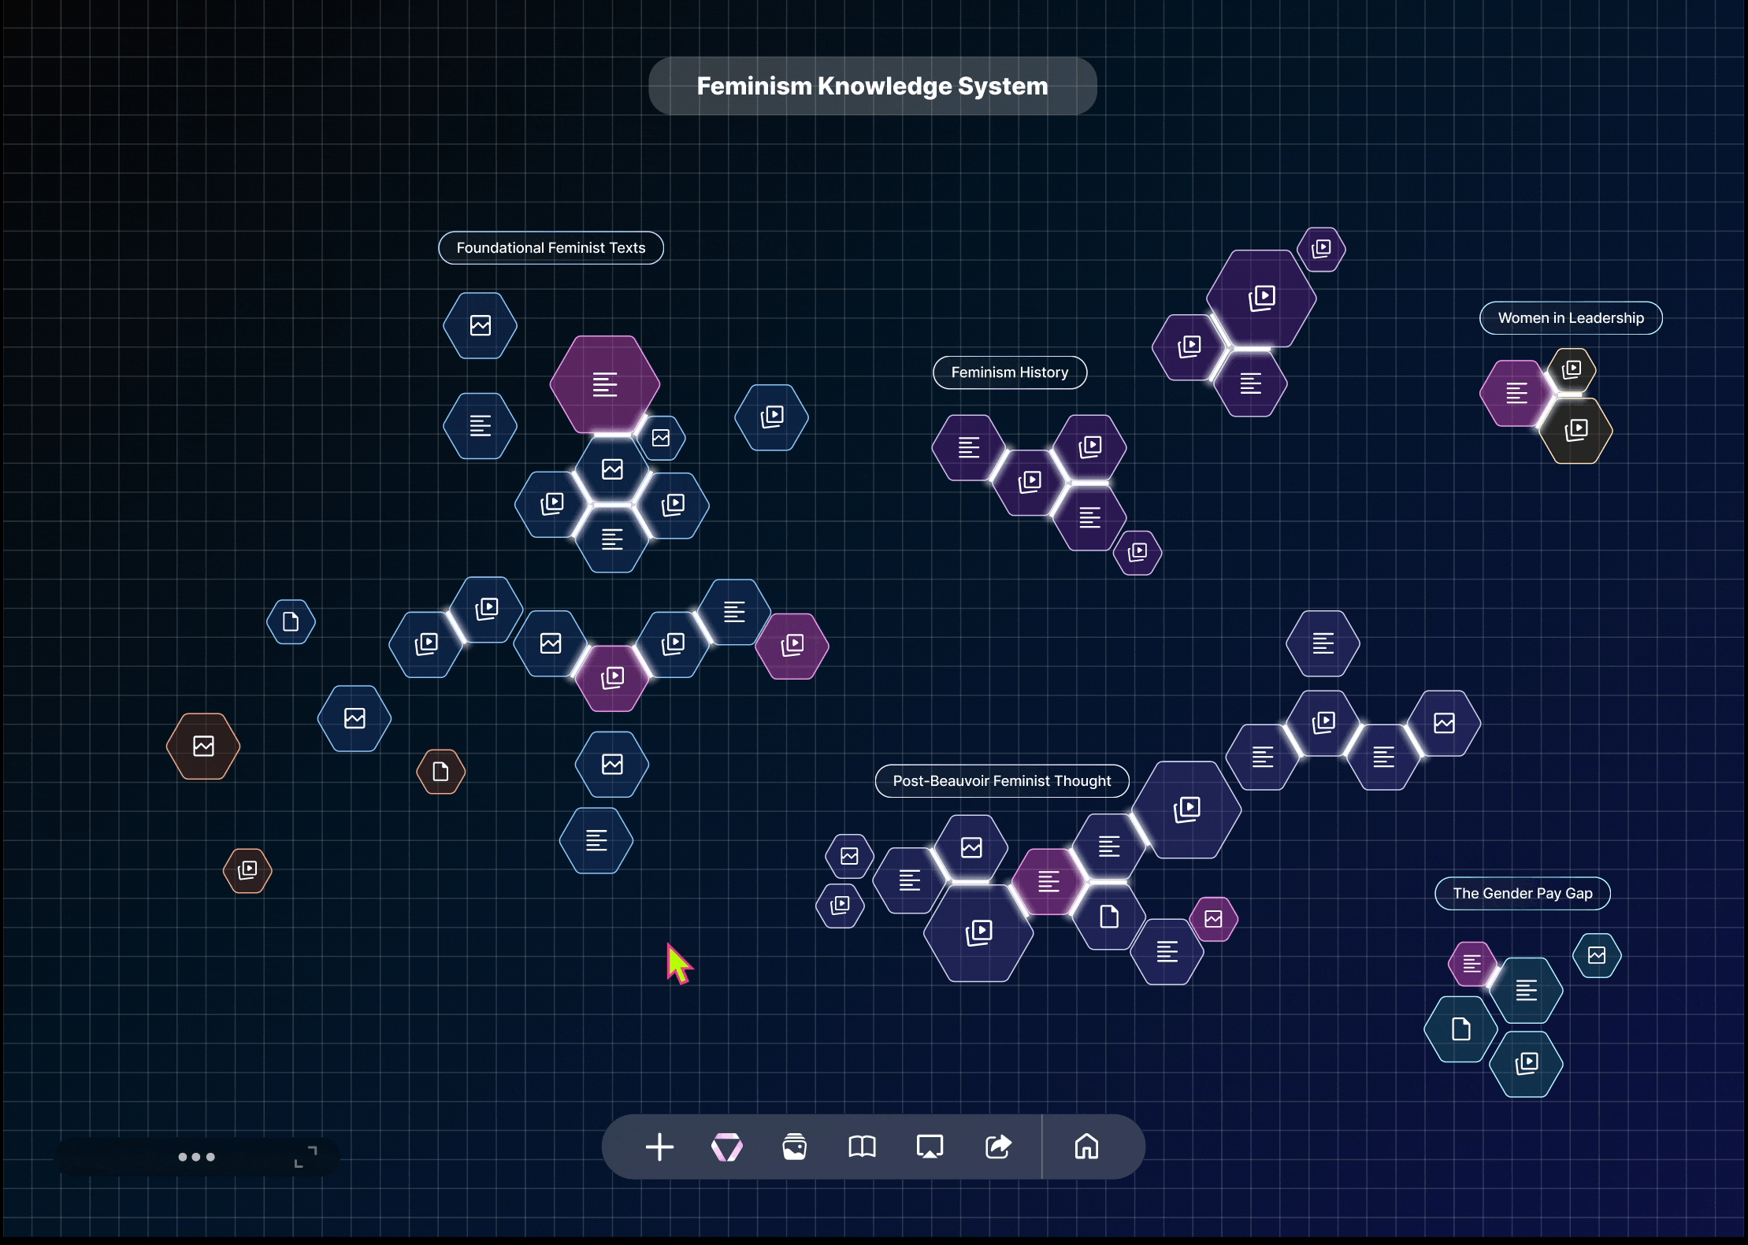Open the book reading view icon
Screen dimensions: 1748x1245
862,1147
